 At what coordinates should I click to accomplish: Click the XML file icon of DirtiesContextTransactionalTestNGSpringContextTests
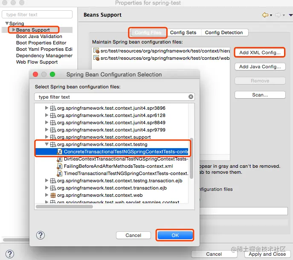(x=59, y=159)
